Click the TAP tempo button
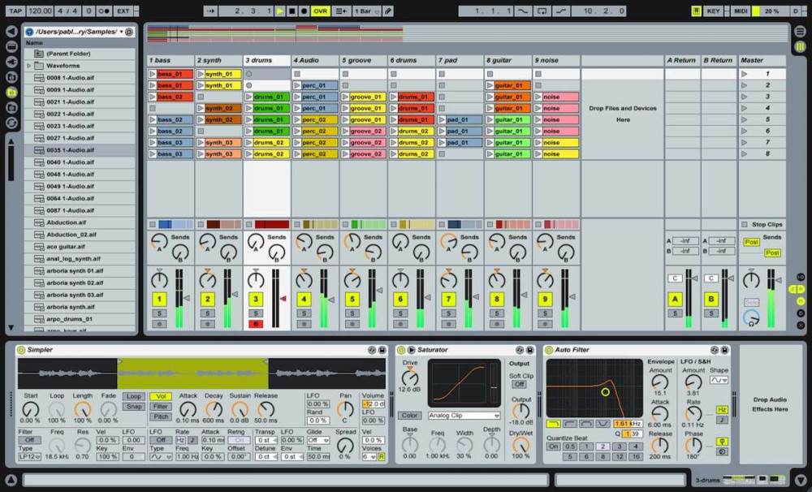The height and width of the screenshot is (492, 812). (x=16, y=11)
